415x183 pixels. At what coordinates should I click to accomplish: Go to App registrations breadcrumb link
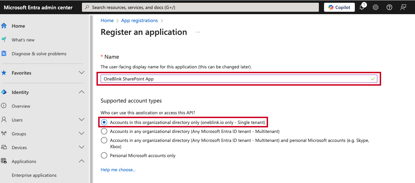click(139, 20)
